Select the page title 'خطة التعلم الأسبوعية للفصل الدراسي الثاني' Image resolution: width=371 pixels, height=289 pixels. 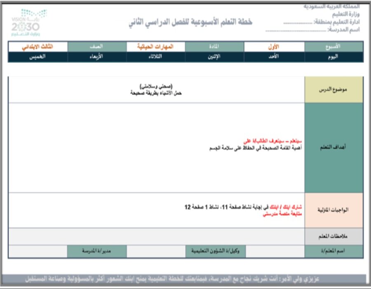pyautogui.click(x=190, y=22)
